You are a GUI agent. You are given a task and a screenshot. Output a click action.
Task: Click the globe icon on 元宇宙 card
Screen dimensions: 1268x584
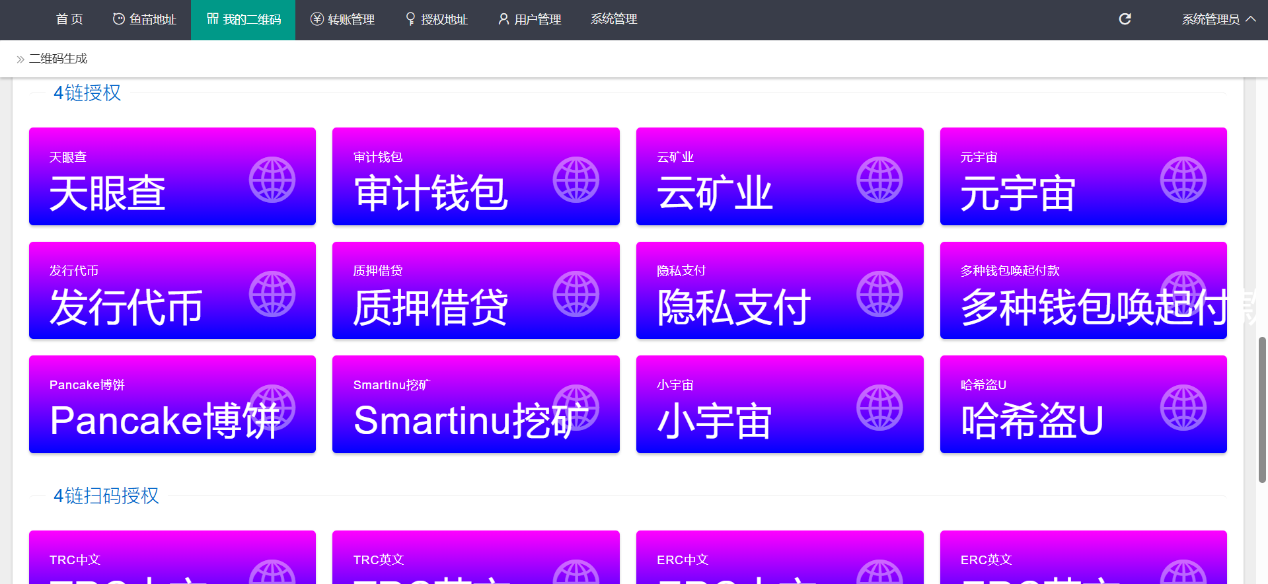tap(1183, 180)
